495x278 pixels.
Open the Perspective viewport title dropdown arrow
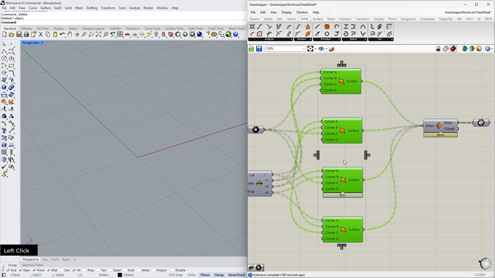[43, 43]
